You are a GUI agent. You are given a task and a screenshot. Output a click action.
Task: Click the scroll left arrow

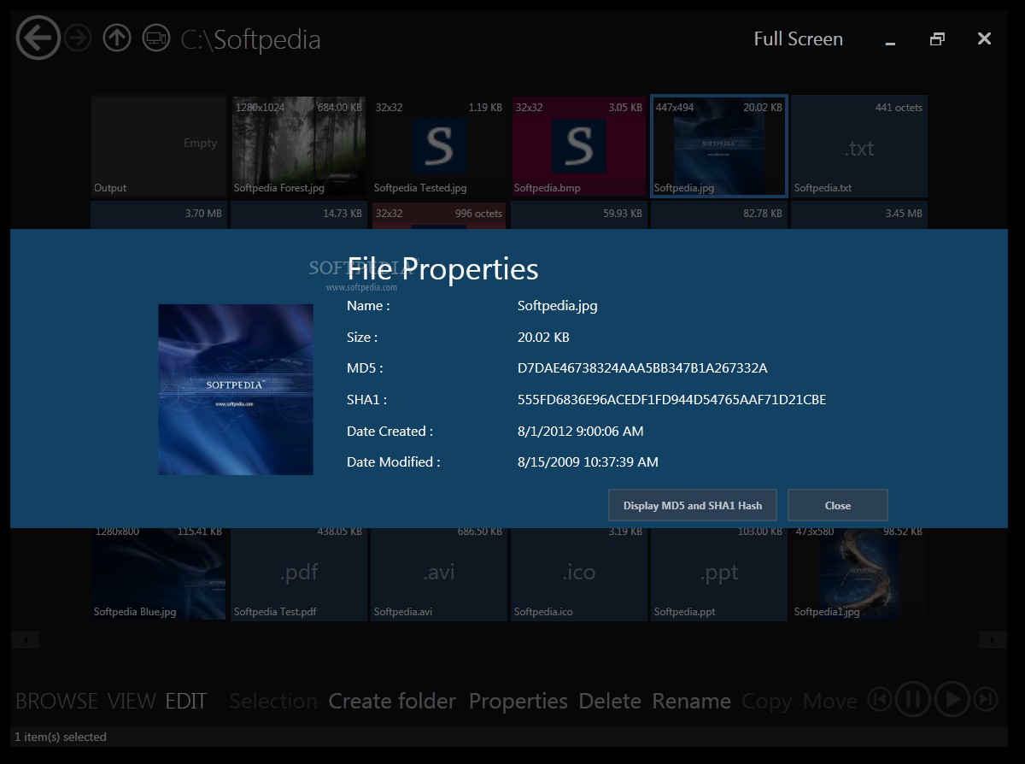coord(26,640)
